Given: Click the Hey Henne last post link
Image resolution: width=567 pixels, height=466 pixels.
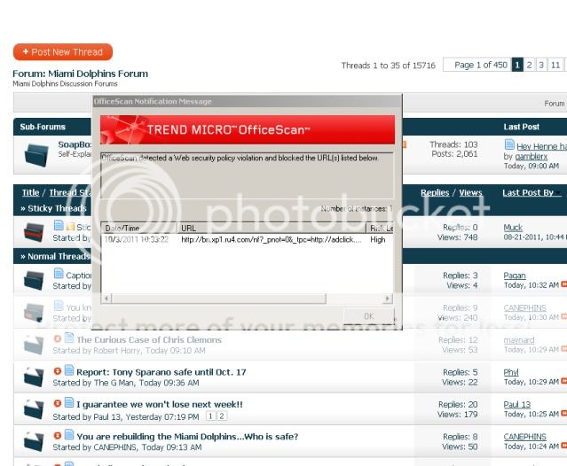Looking at the screenshot, I should click(541, 146).
